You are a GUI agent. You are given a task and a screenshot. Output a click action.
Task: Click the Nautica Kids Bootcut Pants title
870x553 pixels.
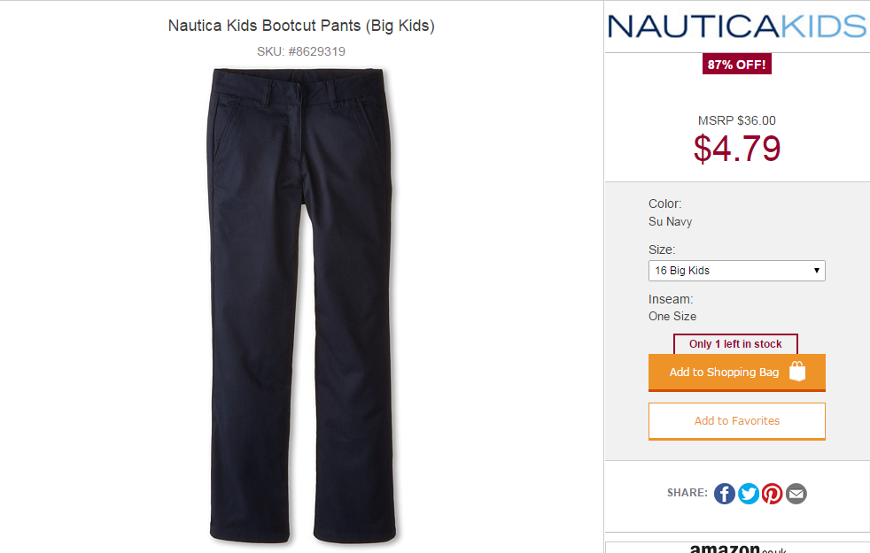[301, 26]
